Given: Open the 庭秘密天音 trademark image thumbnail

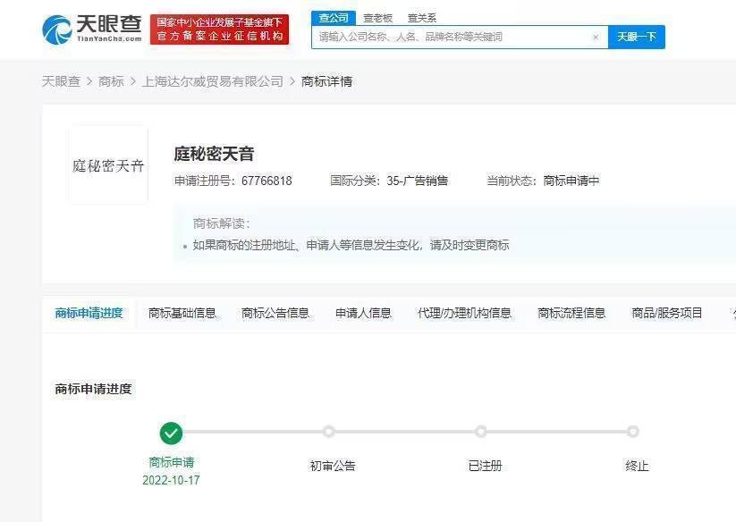Looking at the screenshot, I should [x=108, y=165].
